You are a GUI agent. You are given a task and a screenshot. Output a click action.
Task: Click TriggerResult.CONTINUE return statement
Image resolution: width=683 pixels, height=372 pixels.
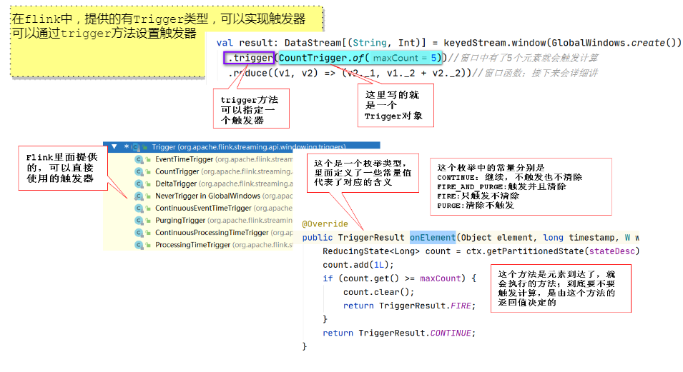point(399,333)
